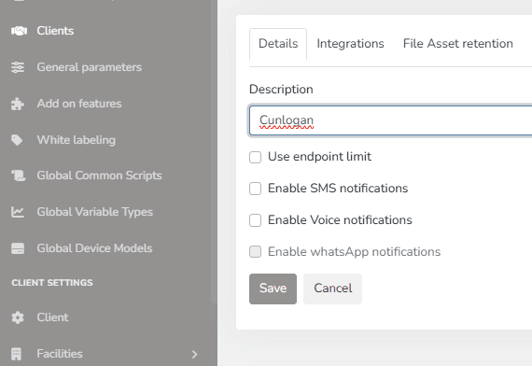Click the Add on features puzzle icon

[18, 104]
